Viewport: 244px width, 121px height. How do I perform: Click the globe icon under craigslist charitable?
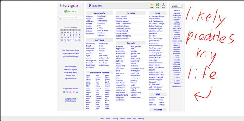pos(64,92)
